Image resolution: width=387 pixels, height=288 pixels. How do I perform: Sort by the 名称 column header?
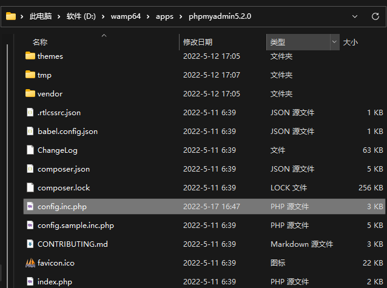[40, 42]
